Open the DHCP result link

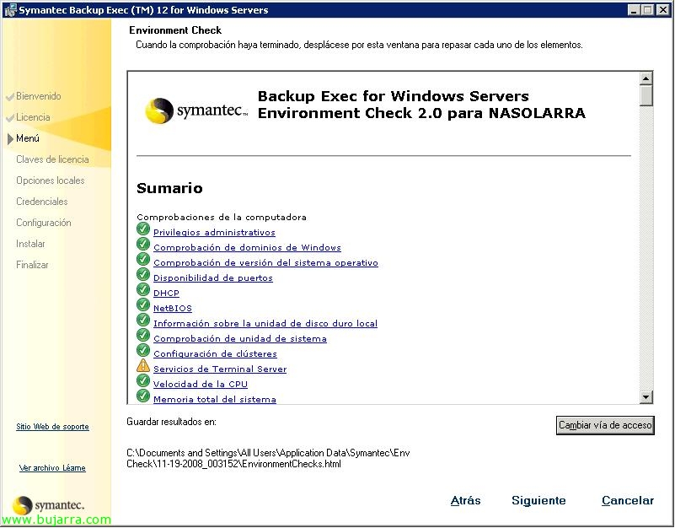pyautogui.click(x=166, y=293)
